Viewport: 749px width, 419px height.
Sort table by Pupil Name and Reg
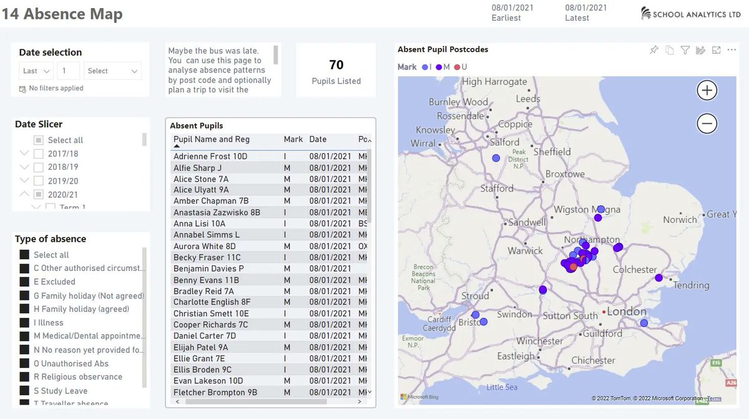click(212, 139)
